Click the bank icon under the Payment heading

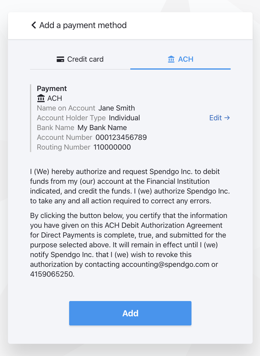point(41,98)
